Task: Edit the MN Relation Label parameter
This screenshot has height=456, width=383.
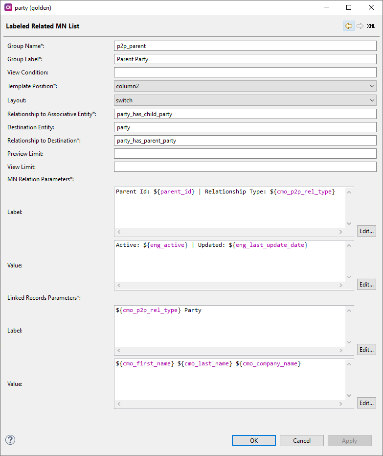Action: (x=366, y=231)
